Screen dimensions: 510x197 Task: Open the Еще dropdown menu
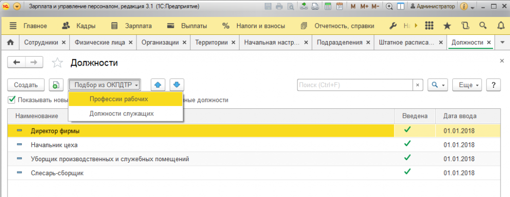click(467, 85)
